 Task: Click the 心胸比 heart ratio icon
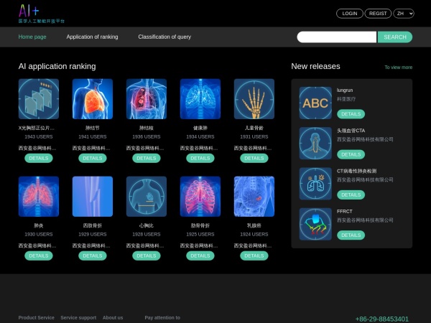(x=147, y=197)
